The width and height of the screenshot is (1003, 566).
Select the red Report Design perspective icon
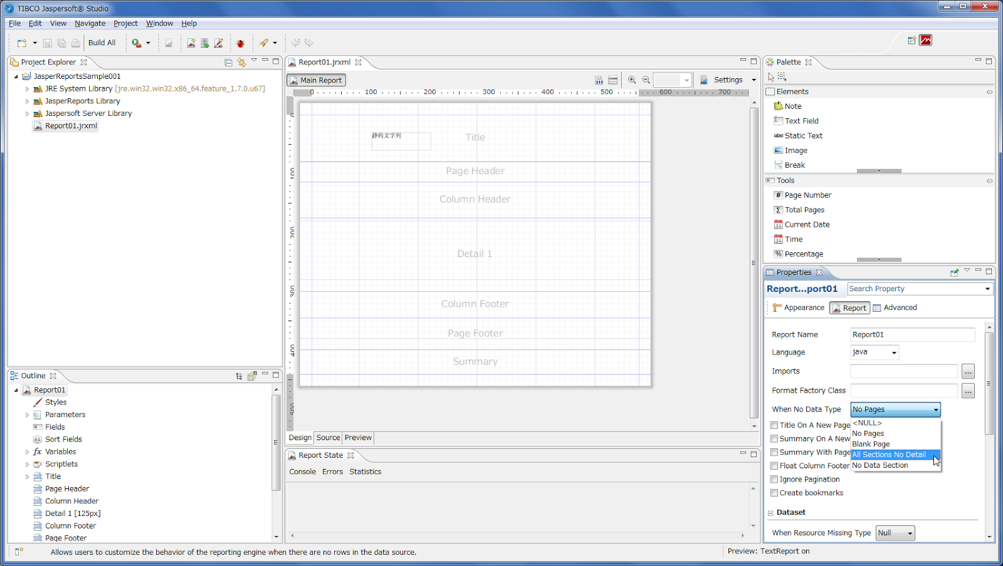pyautogui.click(x=926, y=41)
